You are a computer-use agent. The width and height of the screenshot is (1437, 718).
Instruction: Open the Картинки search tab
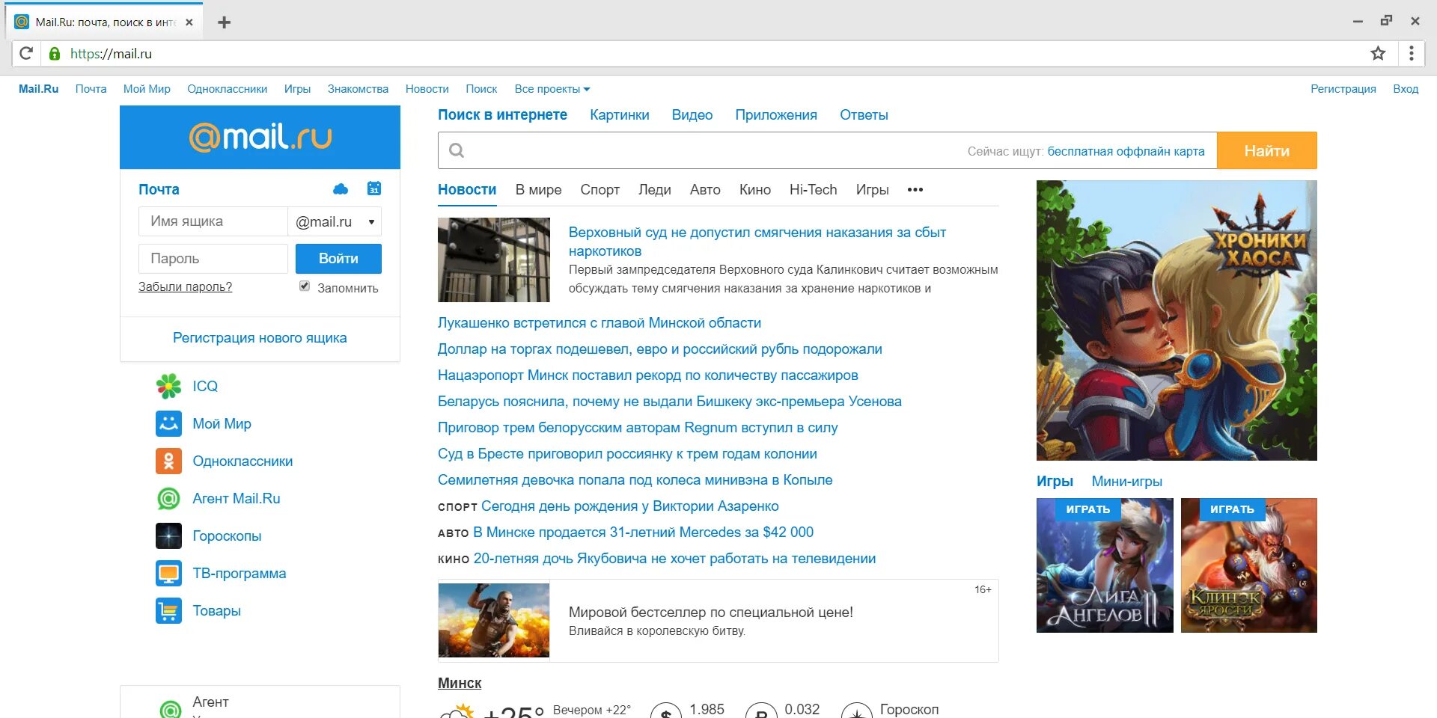click(619, 115)
